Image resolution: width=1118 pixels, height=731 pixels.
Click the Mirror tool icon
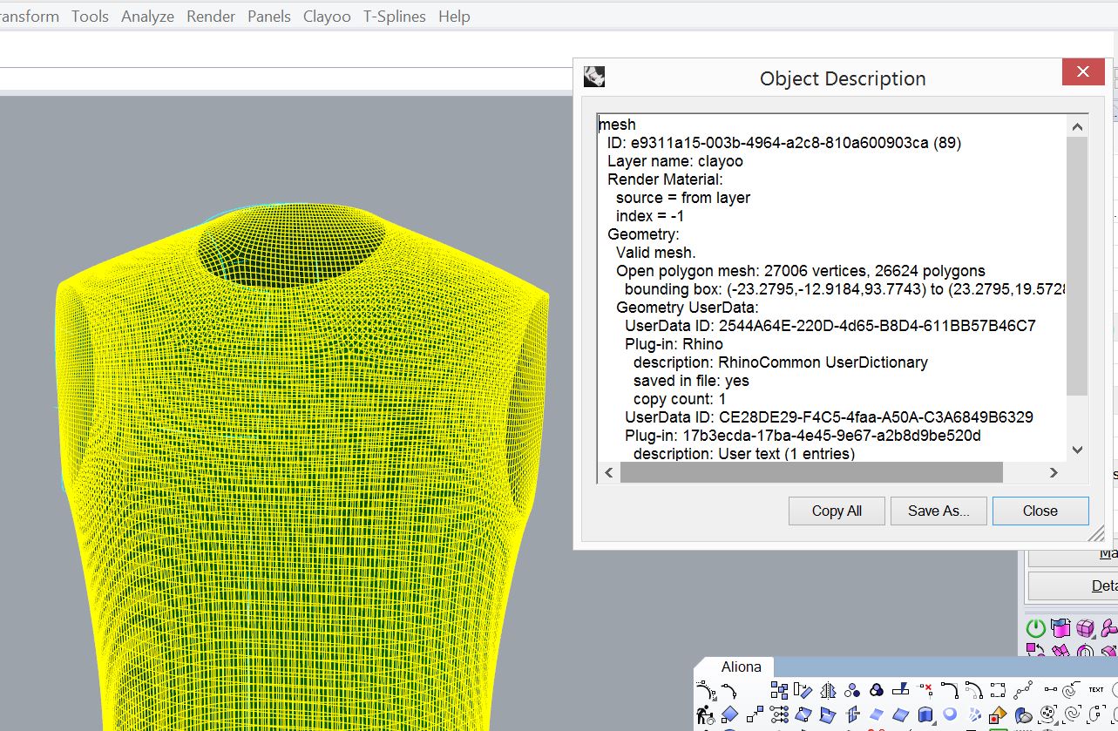828,690
